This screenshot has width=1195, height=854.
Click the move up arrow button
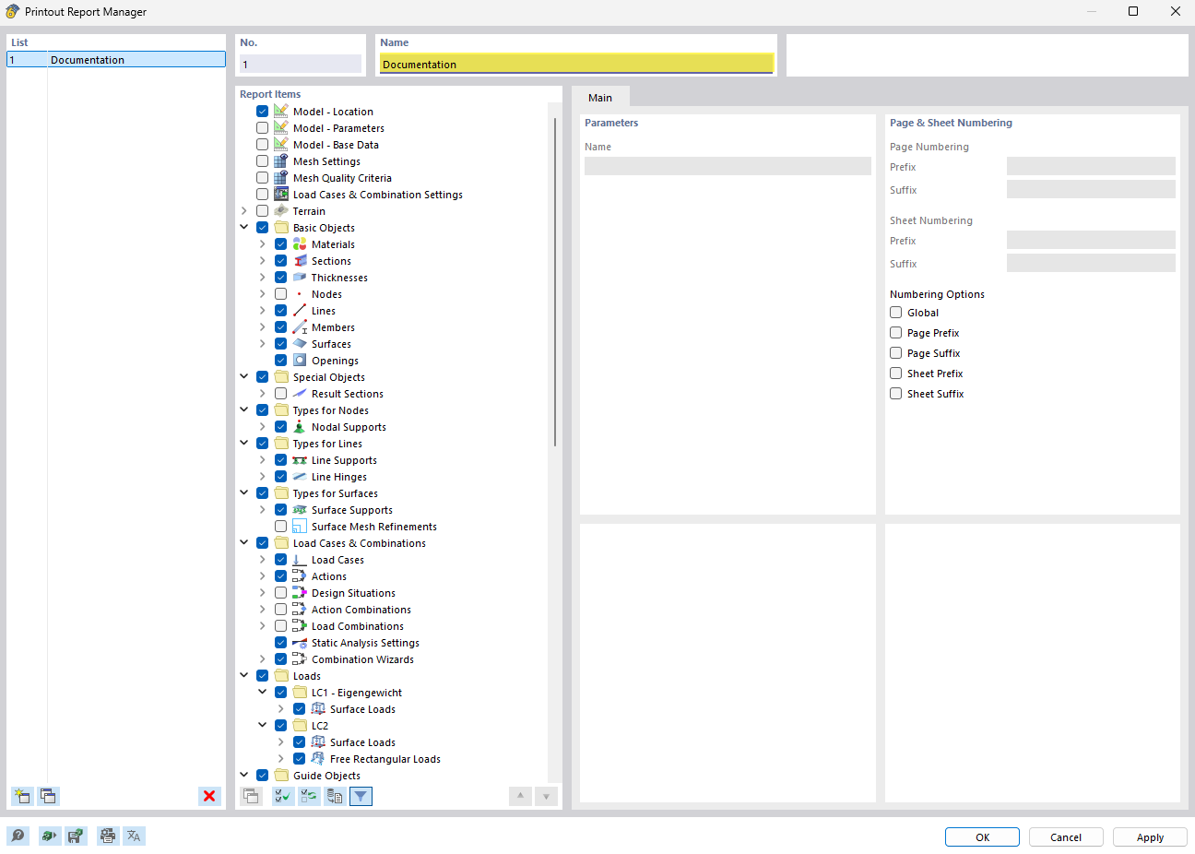coord(520,796)
